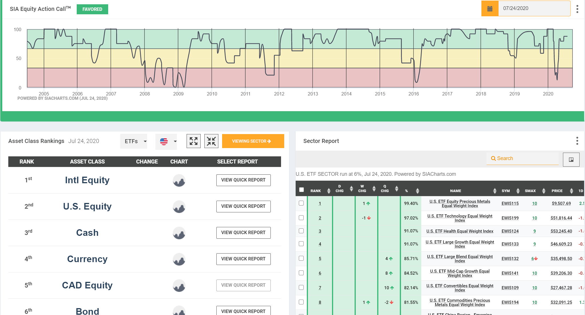Open the U.S. Equity chart icon
The image size is (585, 315).
[179, 207]
